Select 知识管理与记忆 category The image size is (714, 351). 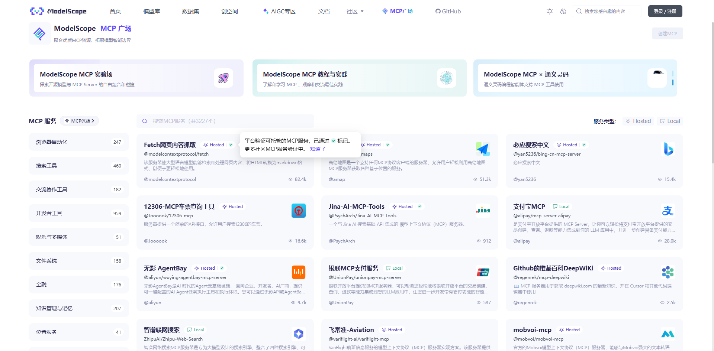(x=79, y=308)
